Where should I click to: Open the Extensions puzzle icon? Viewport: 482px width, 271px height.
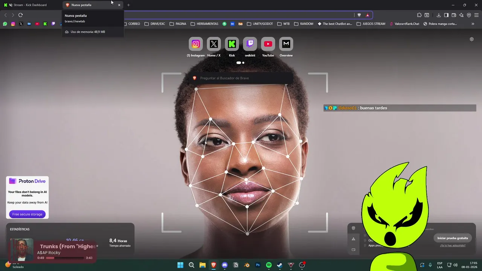(419, 15)
